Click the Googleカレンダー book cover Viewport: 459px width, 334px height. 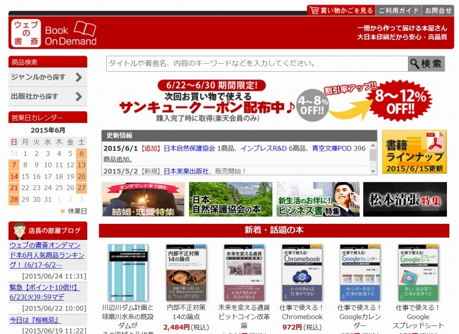tap(360, 273)
